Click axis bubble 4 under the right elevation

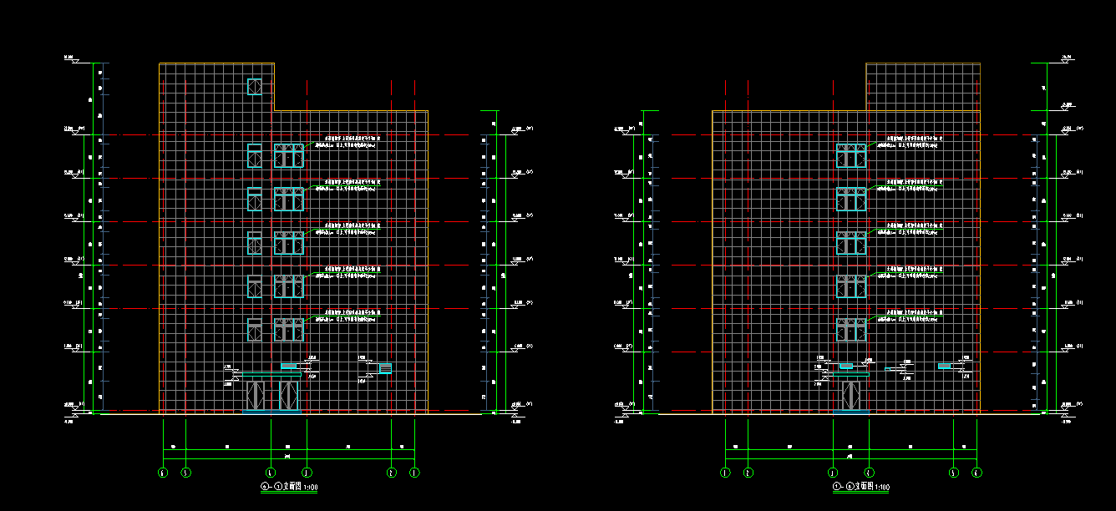(869, 473)
